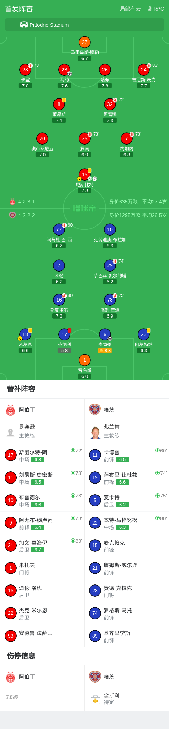Viewport: 169px width, 729px height.
Task: Select substitute 22 本特-马格努松
Action: click(x=127, y=523)
